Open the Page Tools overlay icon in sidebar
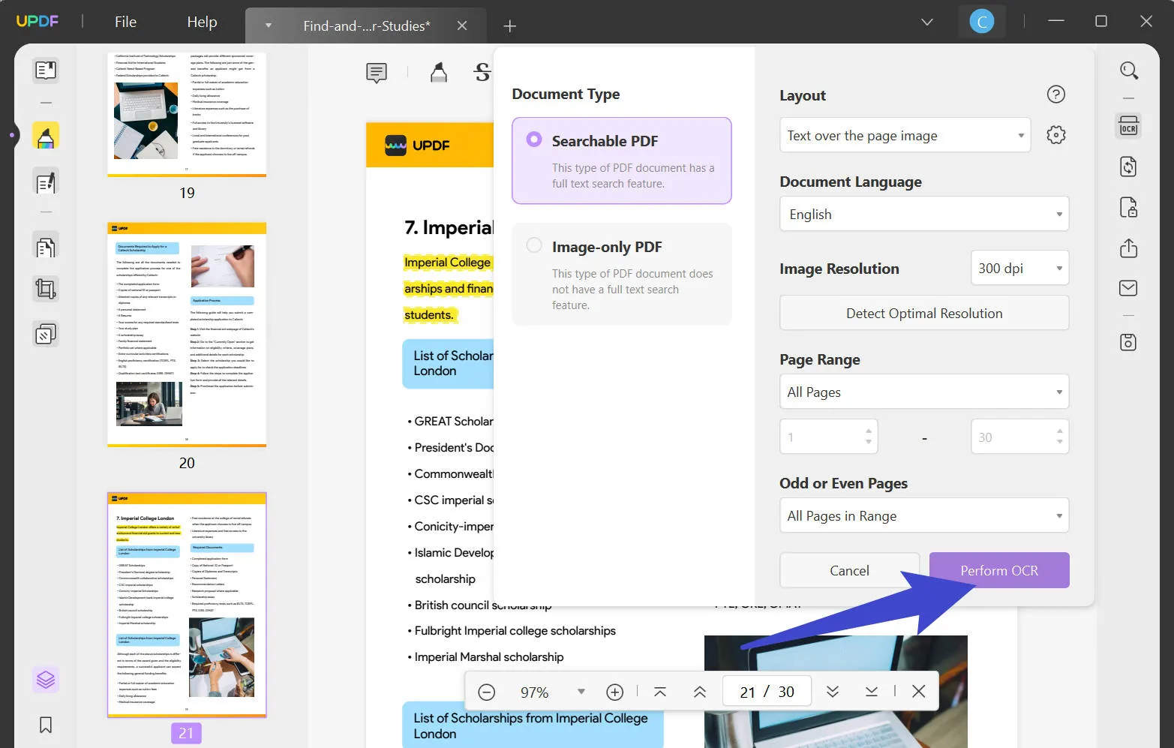Screen dimensions: 1174x748 tap(46, 333)
